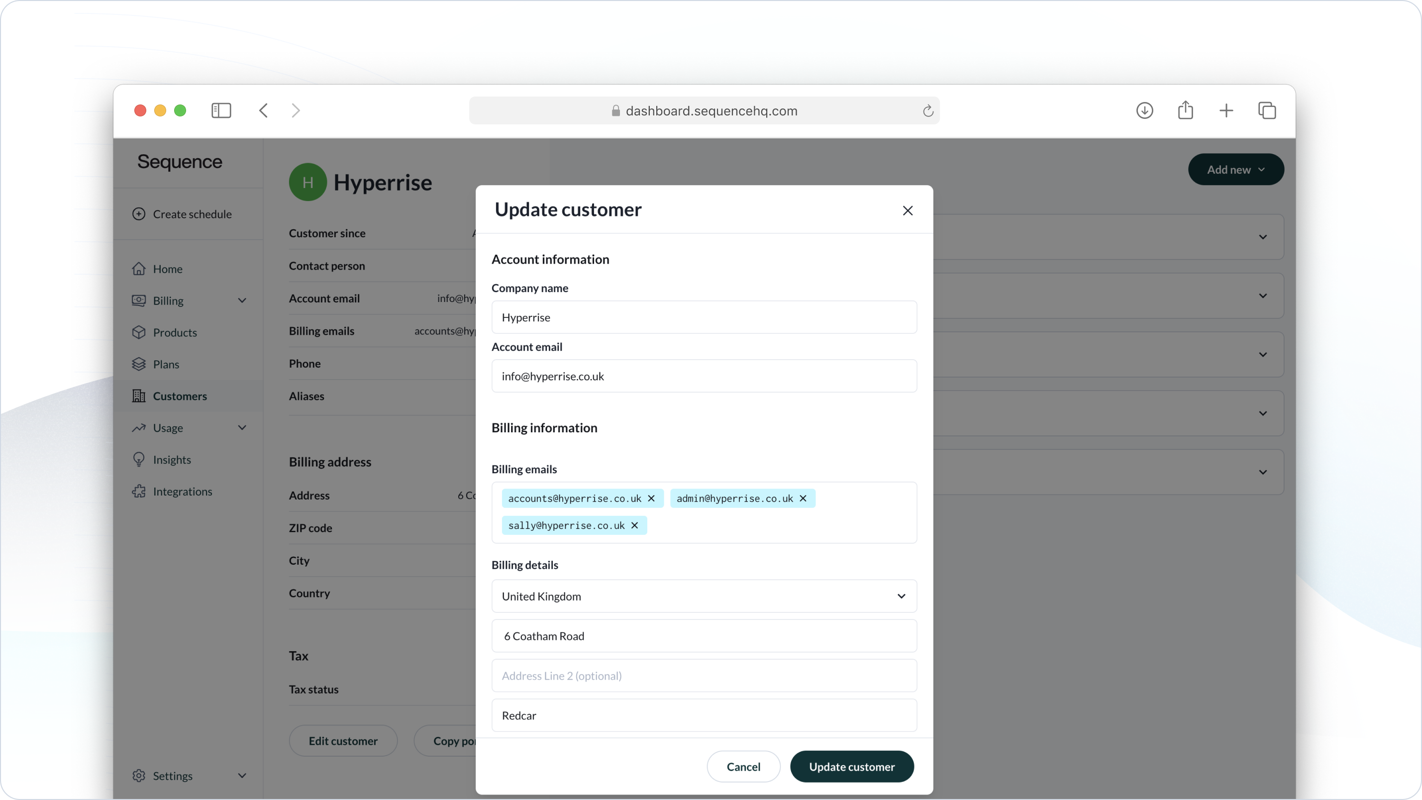
Task: Remove accounts@hyperrise.co.uk billing email
Action: (651, 498)
